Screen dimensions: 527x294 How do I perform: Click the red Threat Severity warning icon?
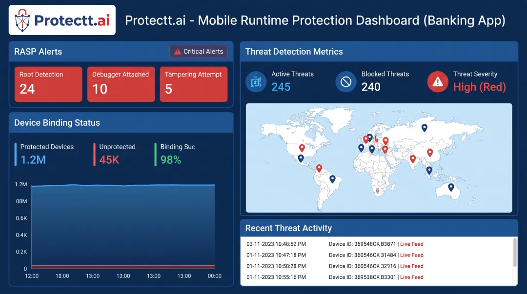tap(438, 81)
